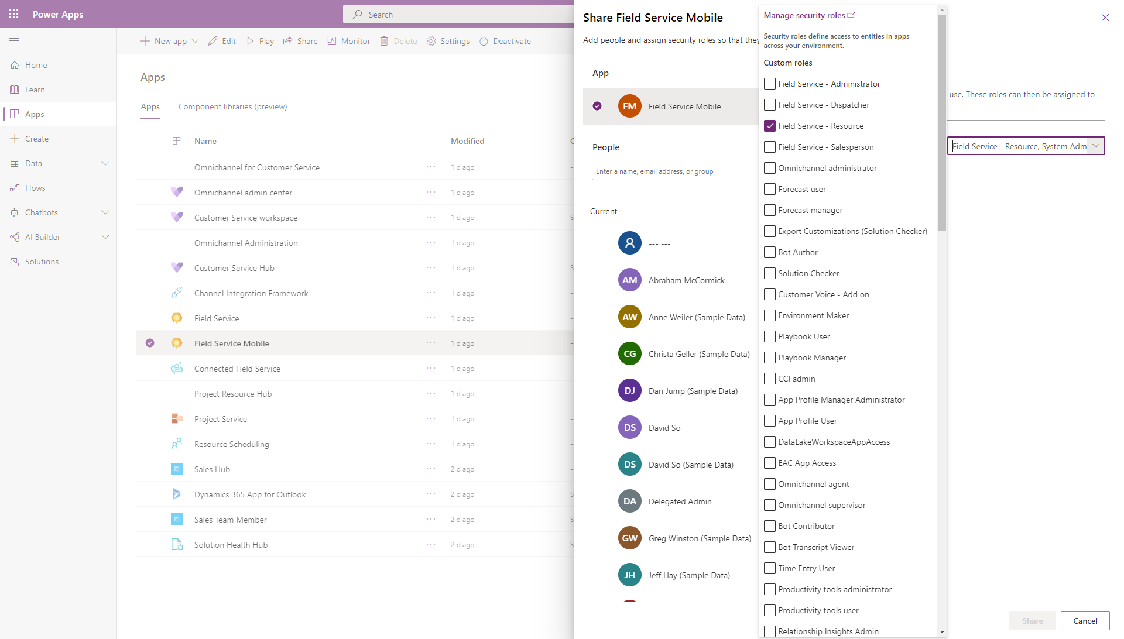Switch to Component libraries preview tab
The height and width of the screenshot is (639, 1124).
point(232,106)
